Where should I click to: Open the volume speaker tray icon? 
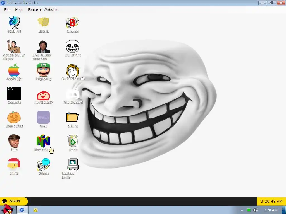256,210
